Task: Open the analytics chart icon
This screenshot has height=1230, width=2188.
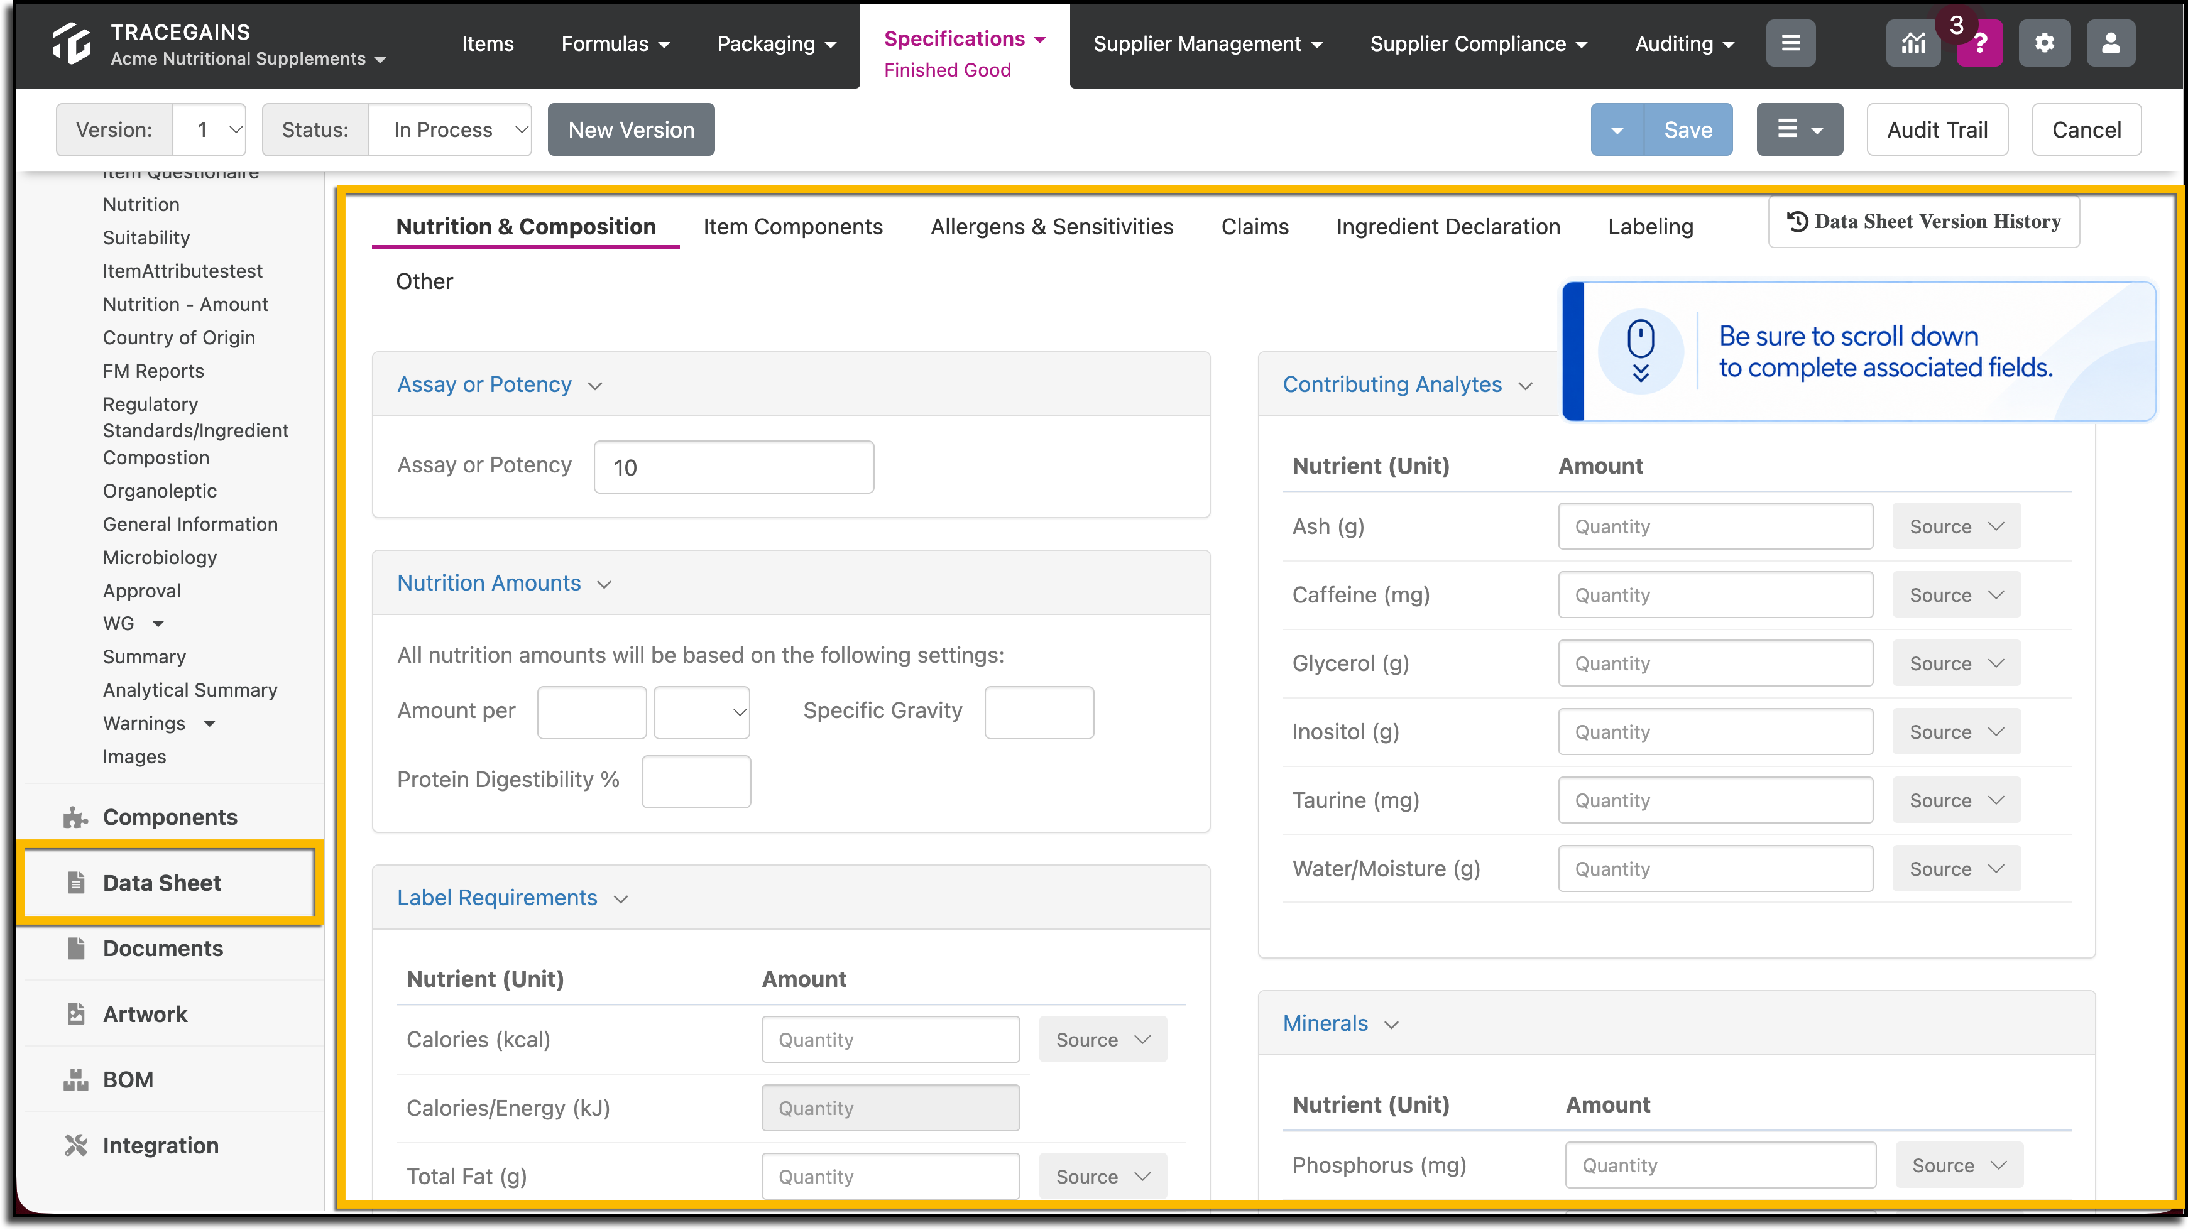Action: [1912, 43]
